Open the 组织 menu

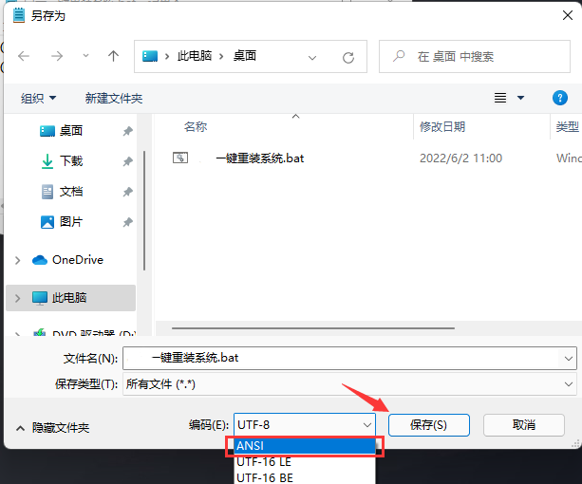[38, 99]
